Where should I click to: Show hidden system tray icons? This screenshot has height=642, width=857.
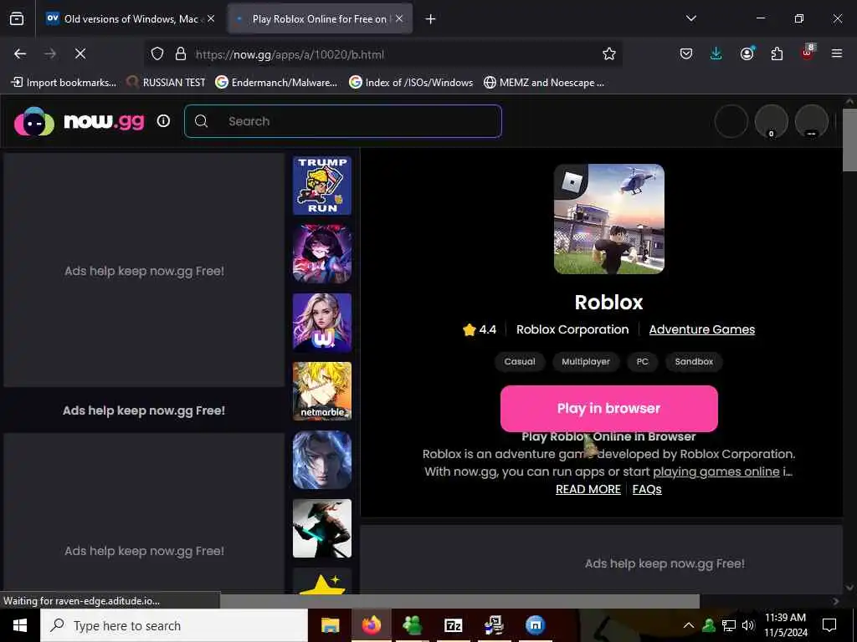tap(689, 625)
